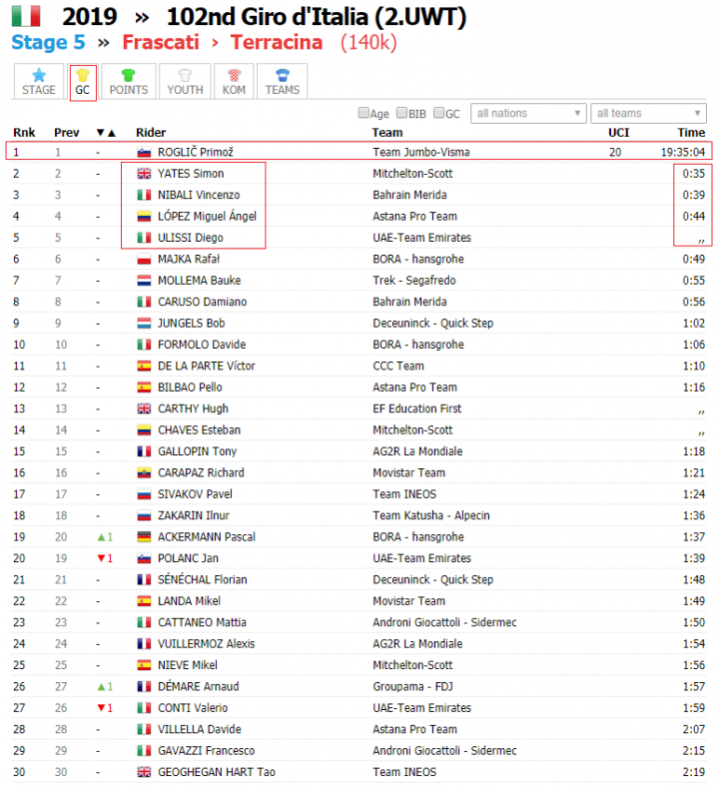This screenshot has width=719, height=790.
Task: Click Dutch flag beside MOLLEMA Bauke
Action: tap(144, 281)
